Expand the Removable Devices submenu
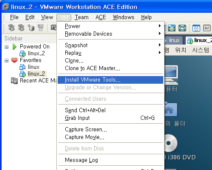212x170 pixels. tap(110, 34)
